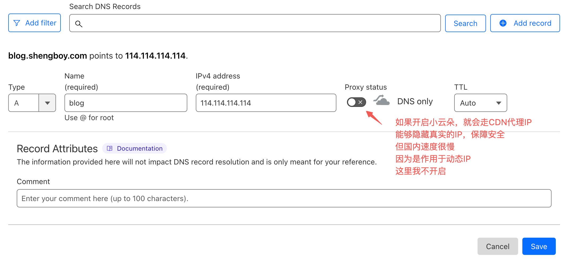Screen dimensions: 564x261
Task: Click the IPv4 address field
Action: pyautogui.click(x=266, y=103)
